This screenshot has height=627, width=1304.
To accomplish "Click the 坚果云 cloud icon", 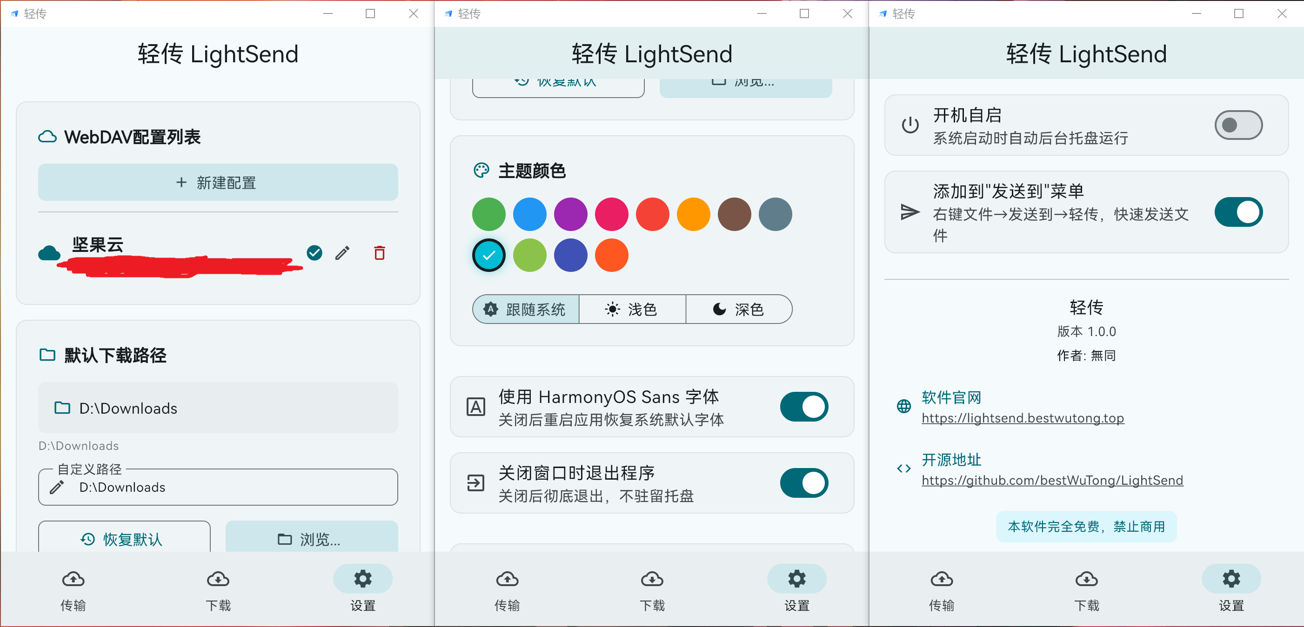I will 49,253.
